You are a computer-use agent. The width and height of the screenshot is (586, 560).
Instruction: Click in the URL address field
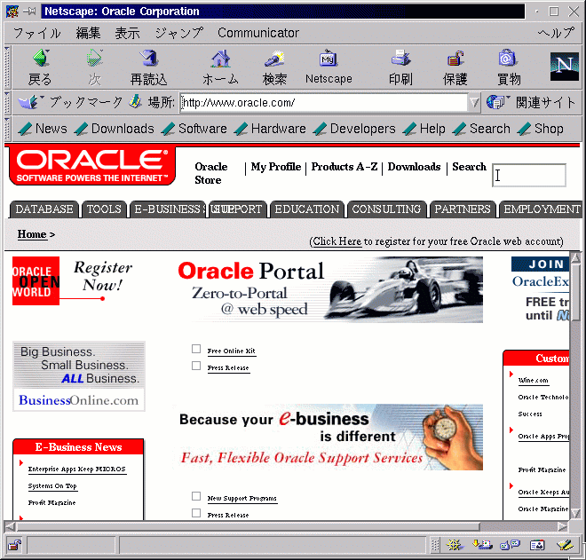click(323, 102)
